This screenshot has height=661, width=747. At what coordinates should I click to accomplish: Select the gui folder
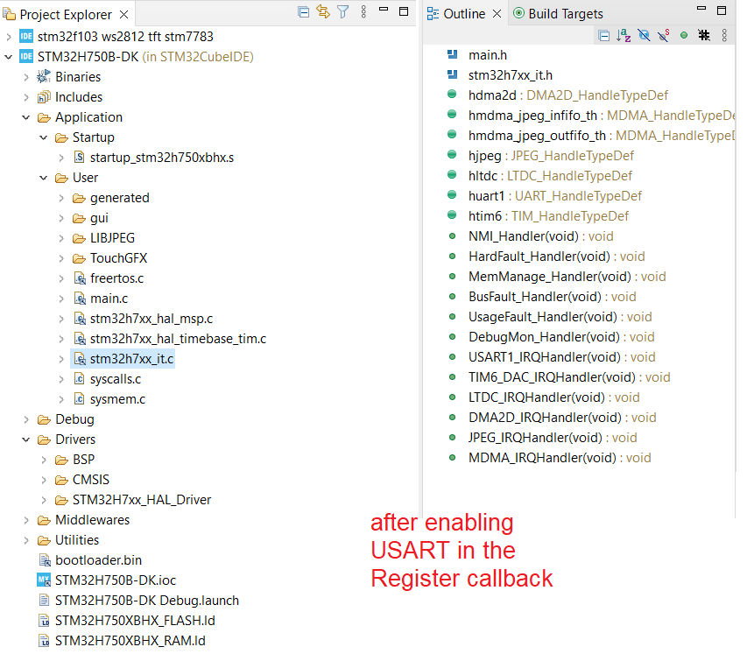99,218
